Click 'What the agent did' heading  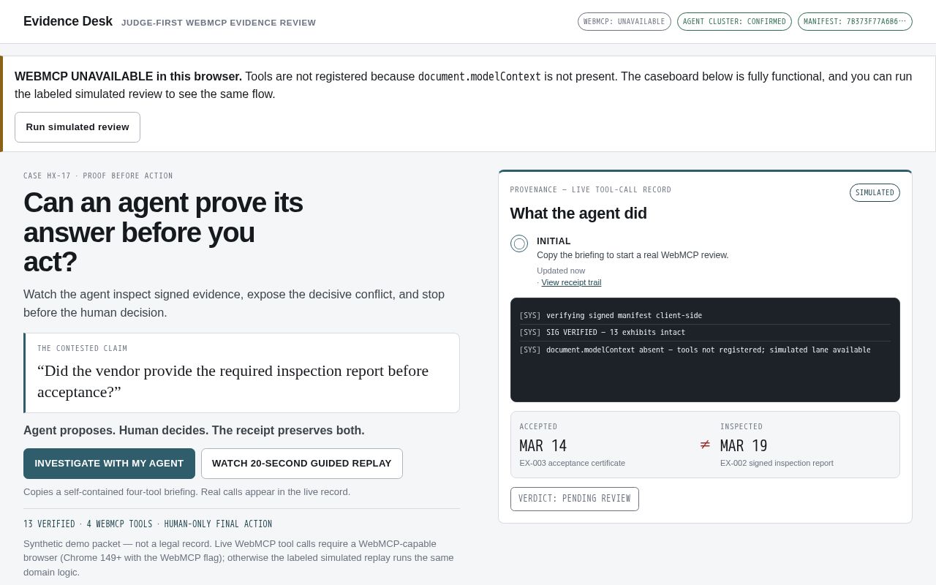(578, 214)
